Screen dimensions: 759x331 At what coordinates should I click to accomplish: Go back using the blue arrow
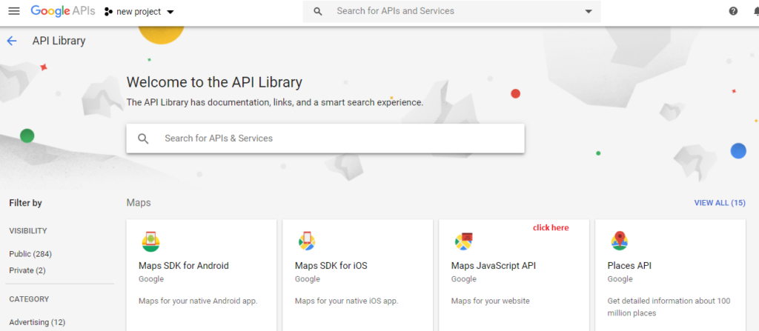point(12,41)
